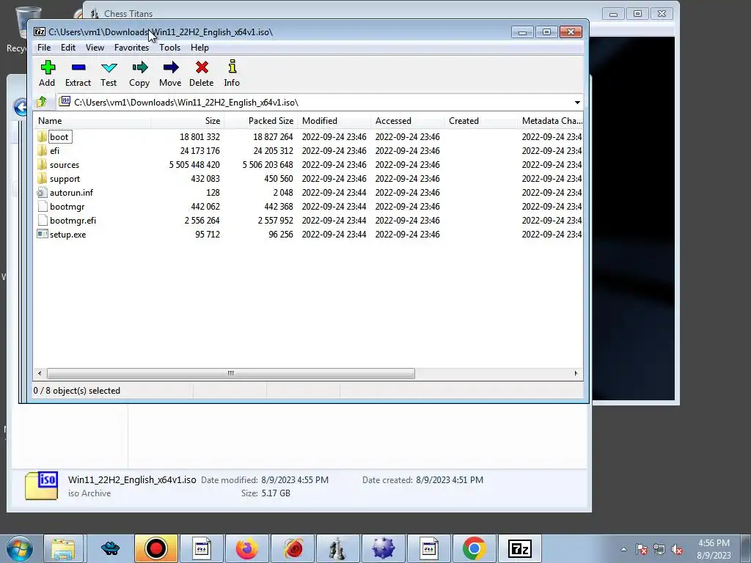This screenshot has width=751, height=563.
Task: Click the scrollbar right arrow
Action: 576,373
